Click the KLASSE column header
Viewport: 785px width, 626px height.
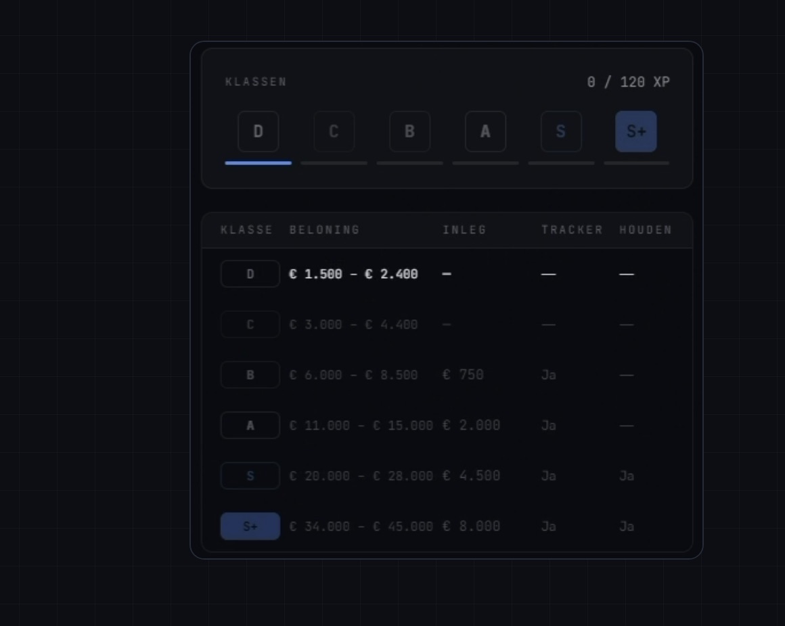click(247, 230)
